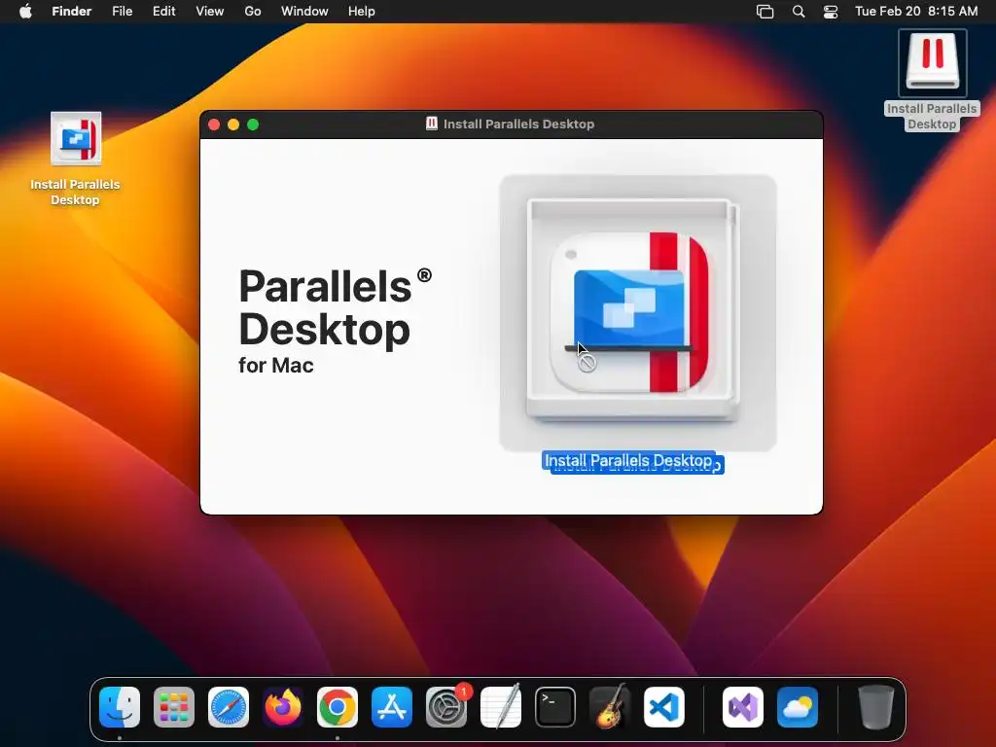996x747 pixels.
Task: Open the Apple menu
Action: [25, 12]
